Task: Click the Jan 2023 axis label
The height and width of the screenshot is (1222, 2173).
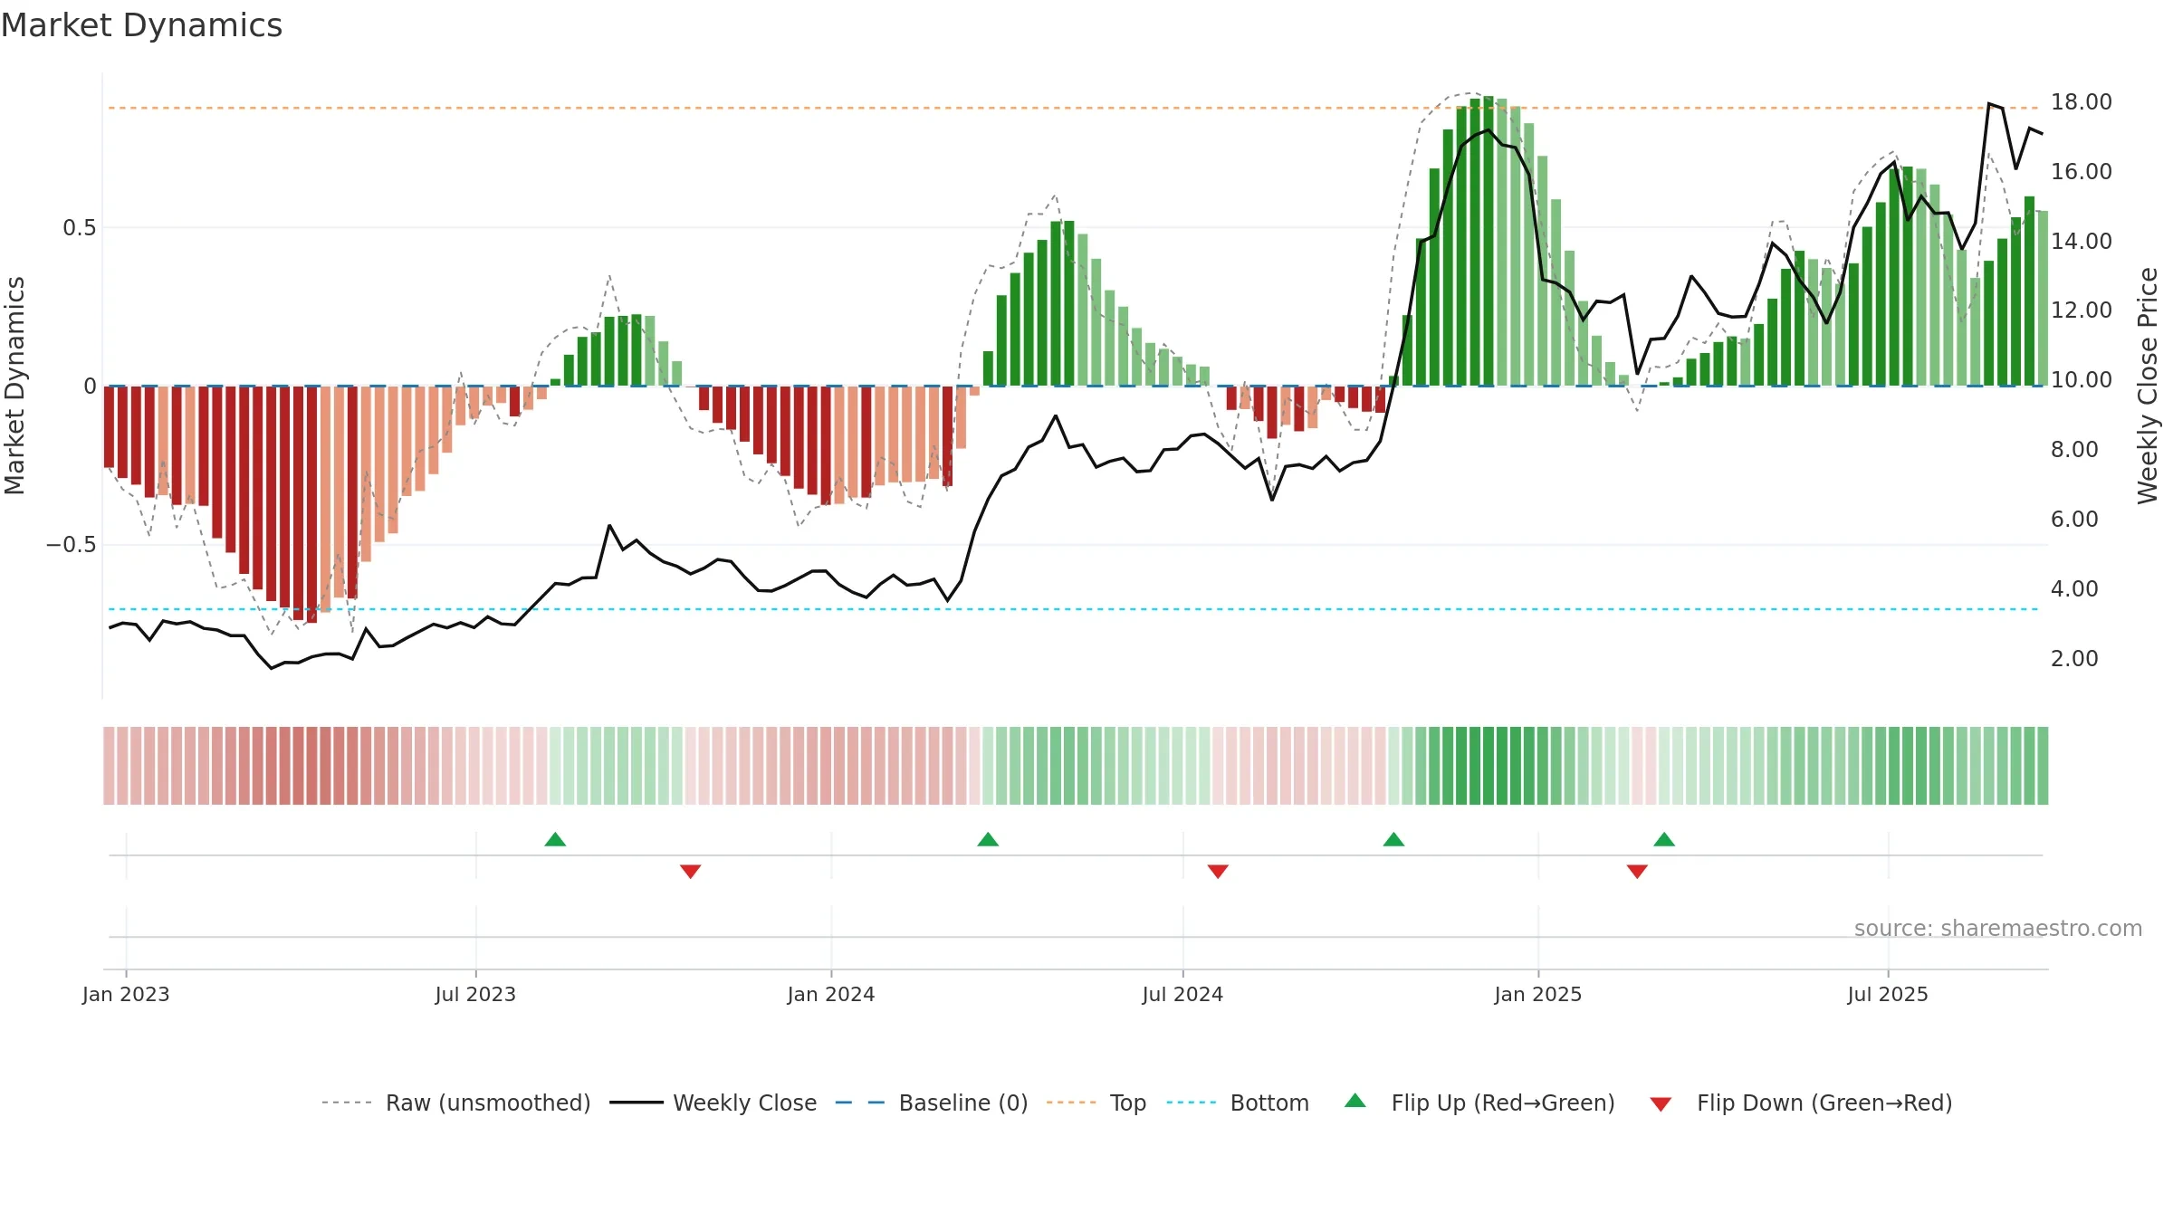Action: click(126, 994)
